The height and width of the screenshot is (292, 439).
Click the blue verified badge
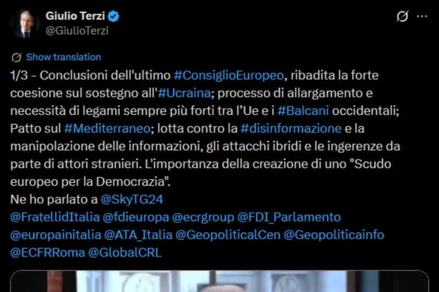coord(113,16)
